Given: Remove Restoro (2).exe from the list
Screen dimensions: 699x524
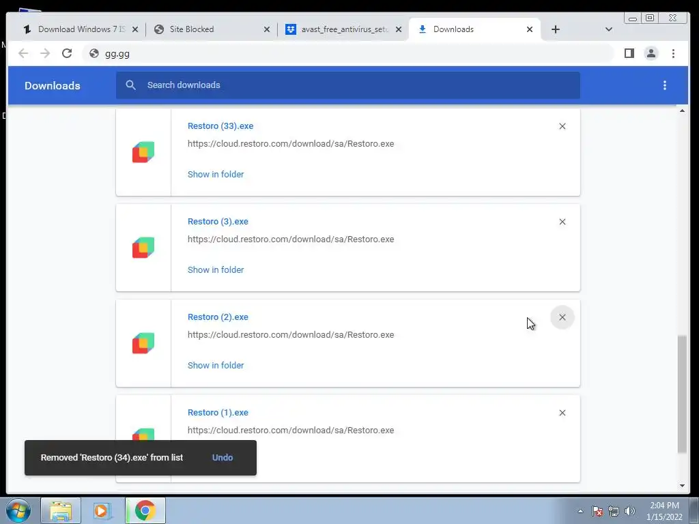Looking at the screenshot, I should click(x=562, y=317).
